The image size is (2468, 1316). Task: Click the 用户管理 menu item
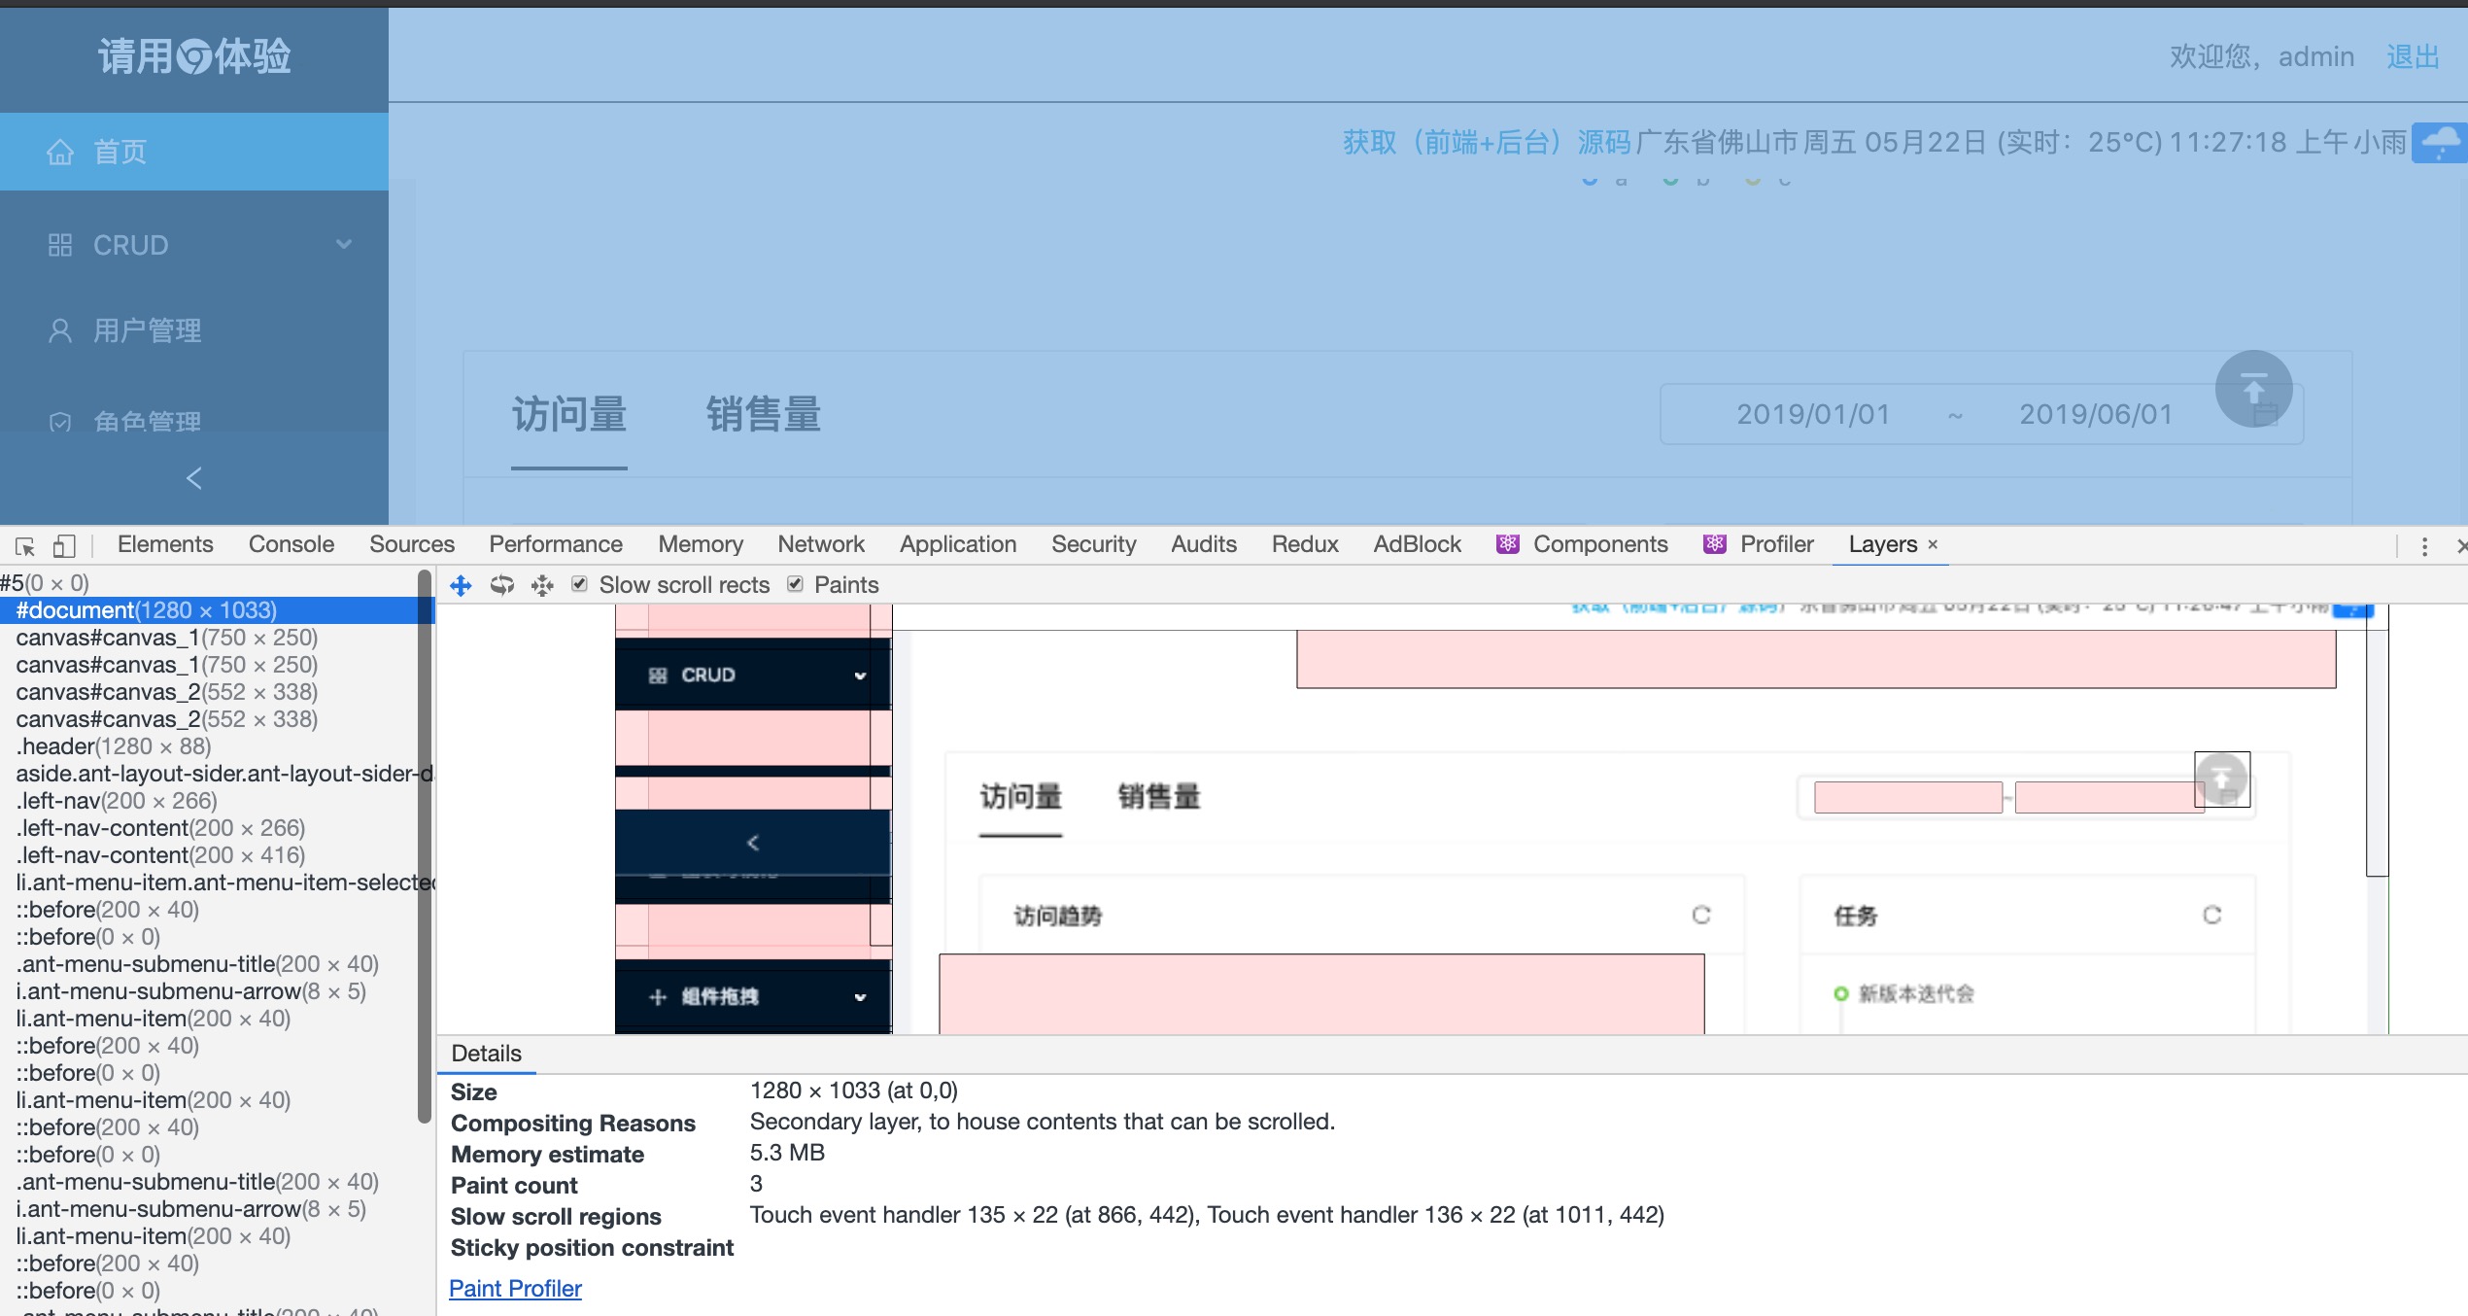tap(194, 330)
